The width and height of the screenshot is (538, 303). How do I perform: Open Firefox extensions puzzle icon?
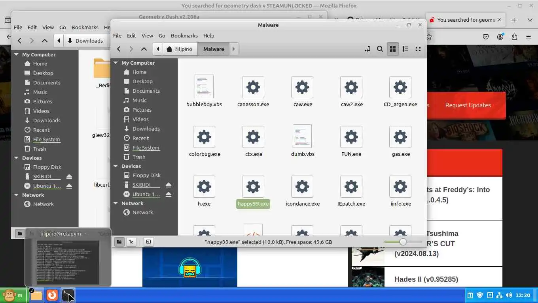pyautogui.click(x=514, y=37)
